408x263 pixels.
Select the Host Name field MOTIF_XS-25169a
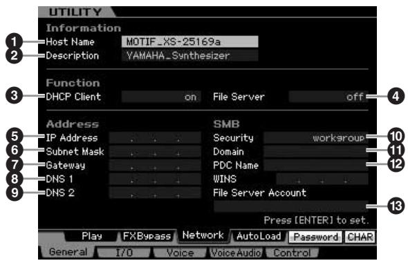pyautogui.click(x=189, y=41)
